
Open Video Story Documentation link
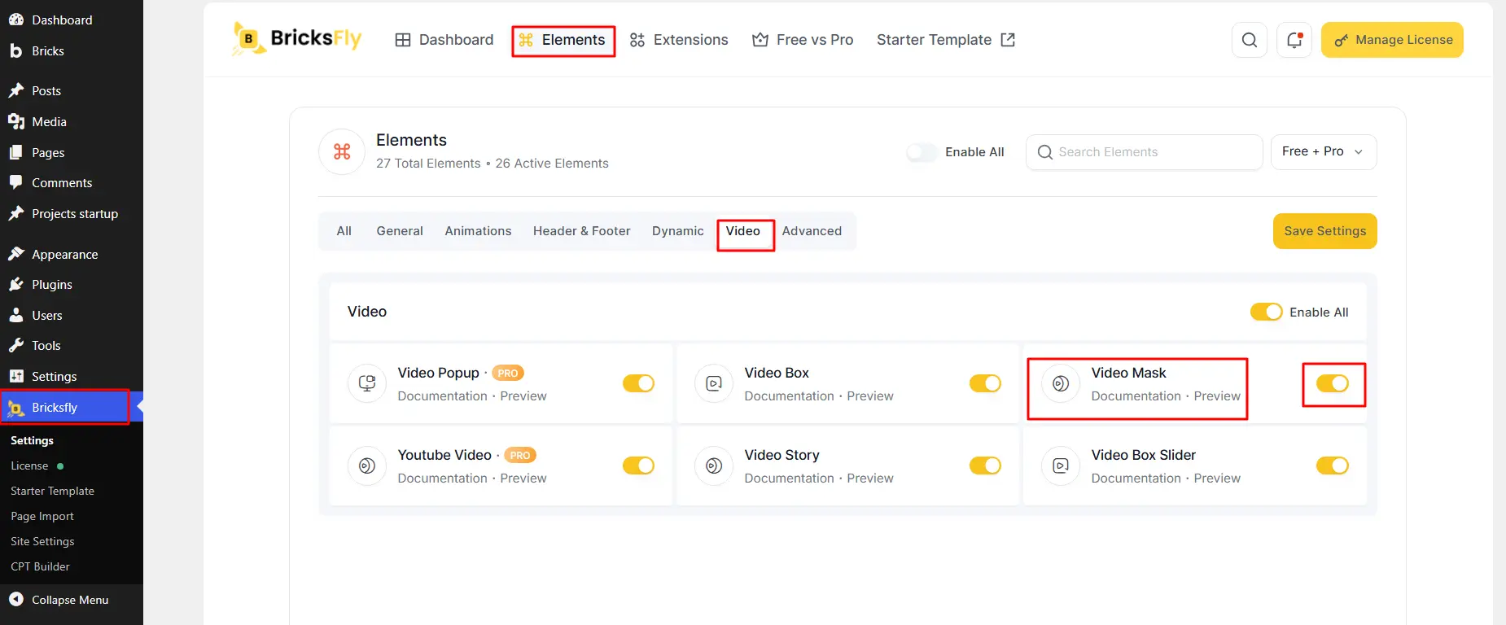(790, 479)
